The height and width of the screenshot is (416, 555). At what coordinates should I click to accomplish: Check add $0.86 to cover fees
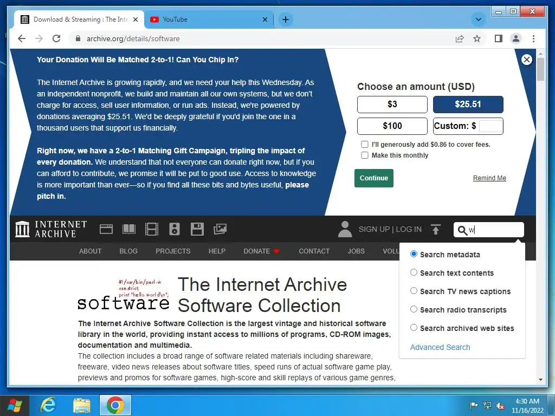click(365, 144)
